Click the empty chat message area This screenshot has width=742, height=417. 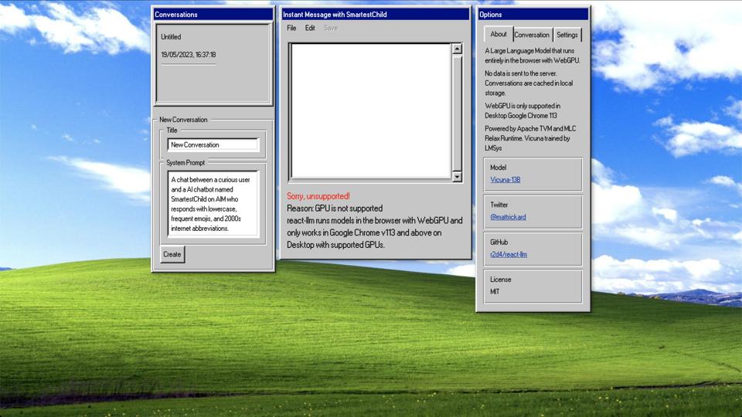tap(369, 112)
